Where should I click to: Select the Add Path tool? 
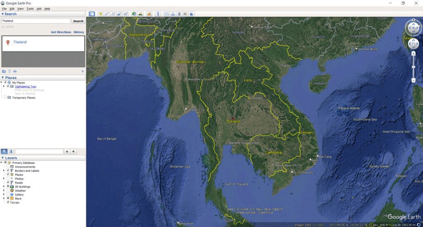[x=113, y=14]
